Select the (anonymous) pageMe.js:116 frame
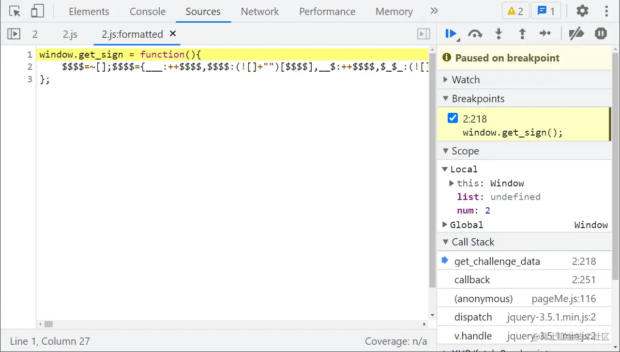This screenshot has height=352, width=620. click(x=524, y=299)
